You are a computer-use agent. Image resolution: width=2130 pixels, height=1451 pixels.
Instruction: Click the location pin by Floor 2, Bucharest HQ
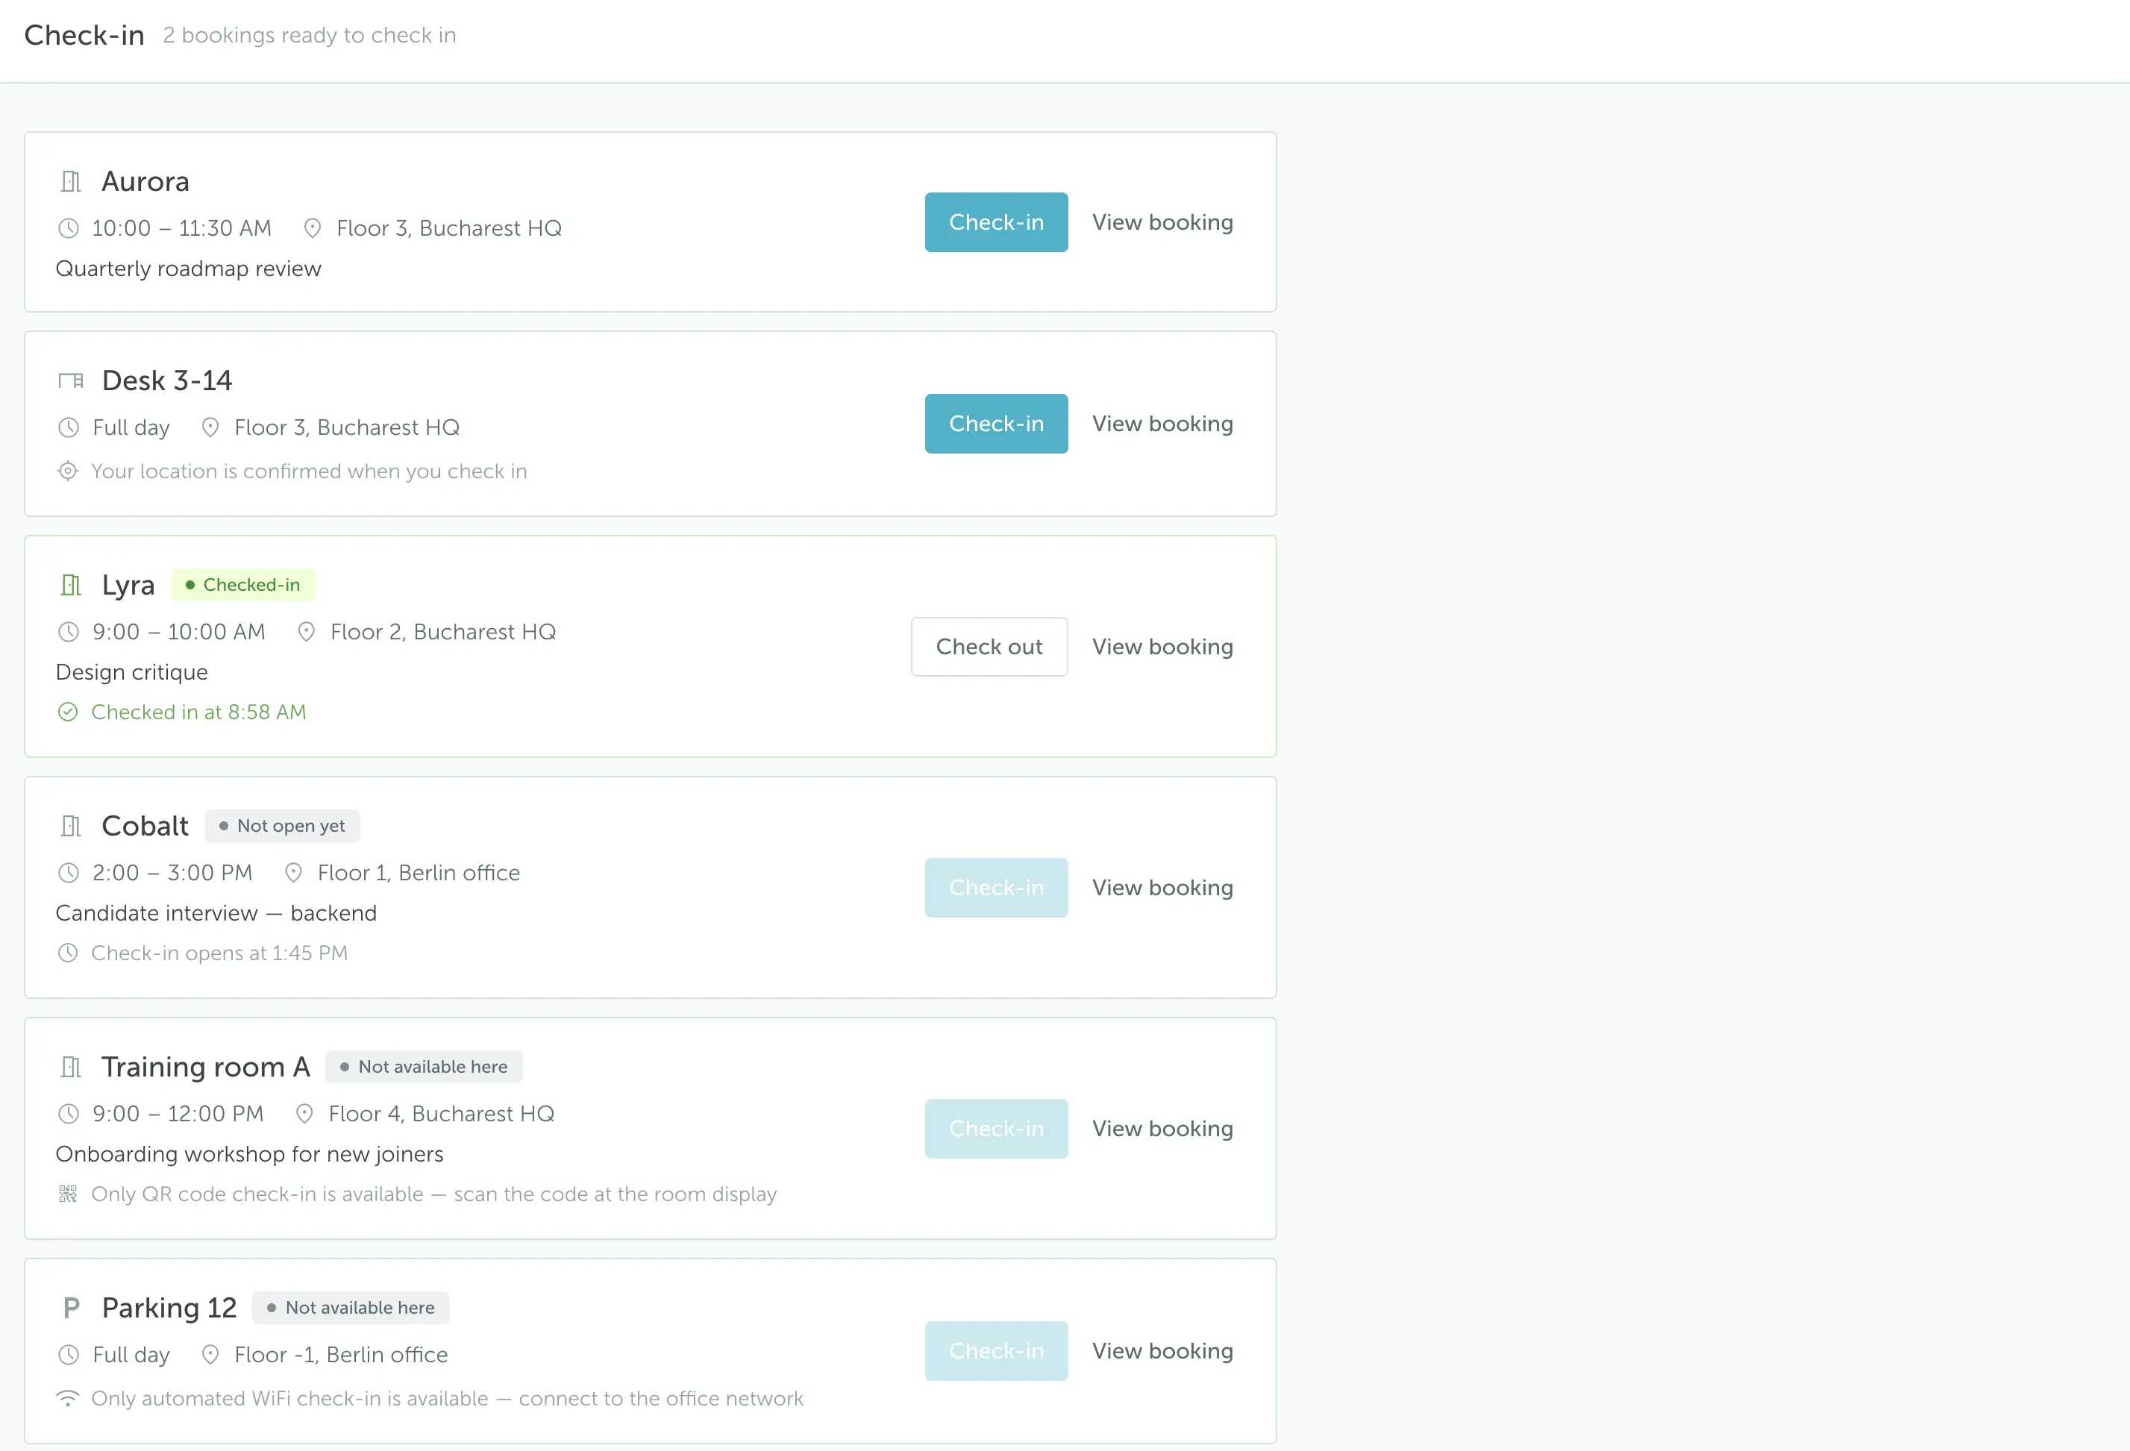(x=307, y=632)
